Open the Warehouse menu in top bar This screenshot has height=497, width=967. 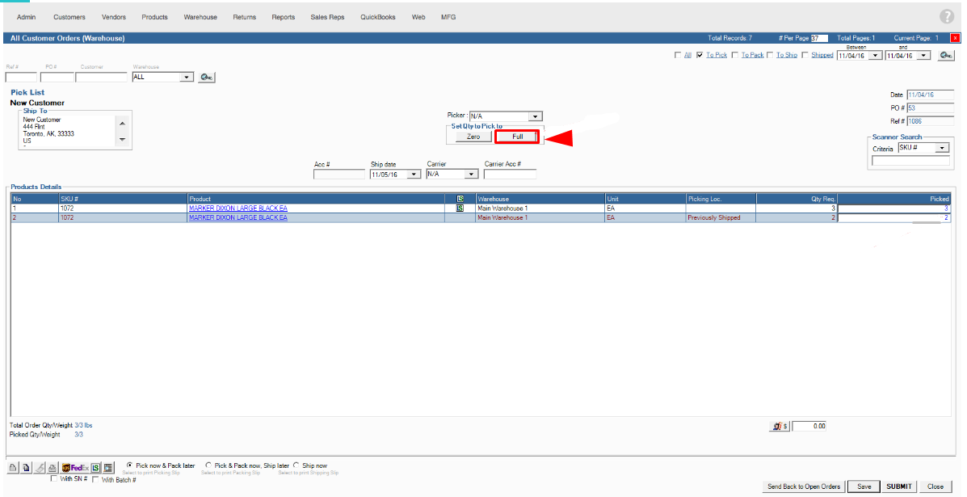coord(200,17)
